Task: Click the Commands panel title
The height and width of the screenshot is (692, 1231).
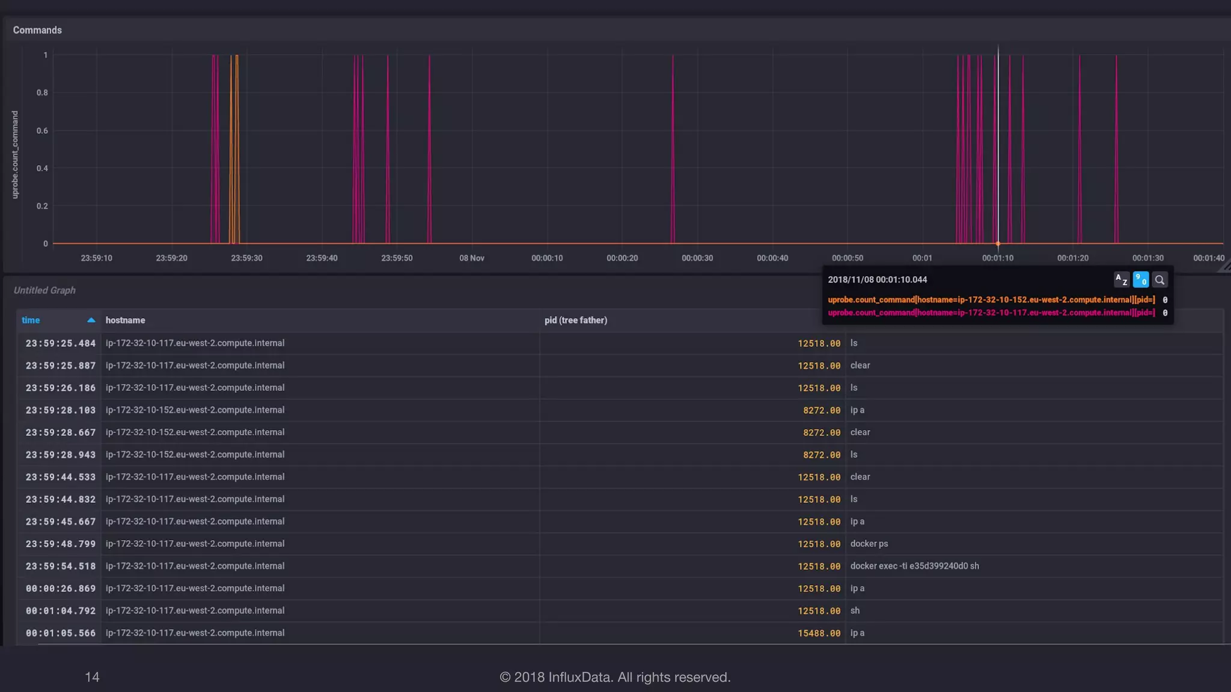Action: coord(37,30)
